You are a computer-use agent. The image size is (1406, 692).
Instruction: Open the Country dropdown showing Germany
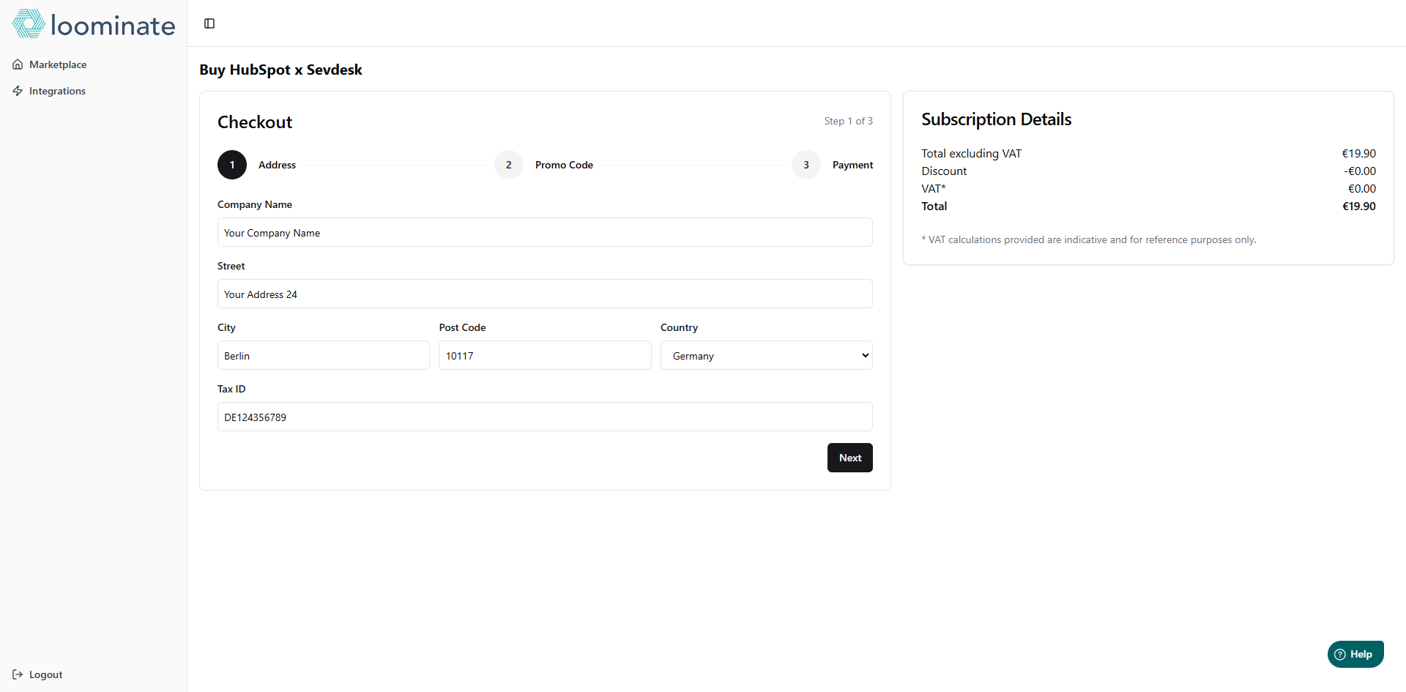click(767, 355)
